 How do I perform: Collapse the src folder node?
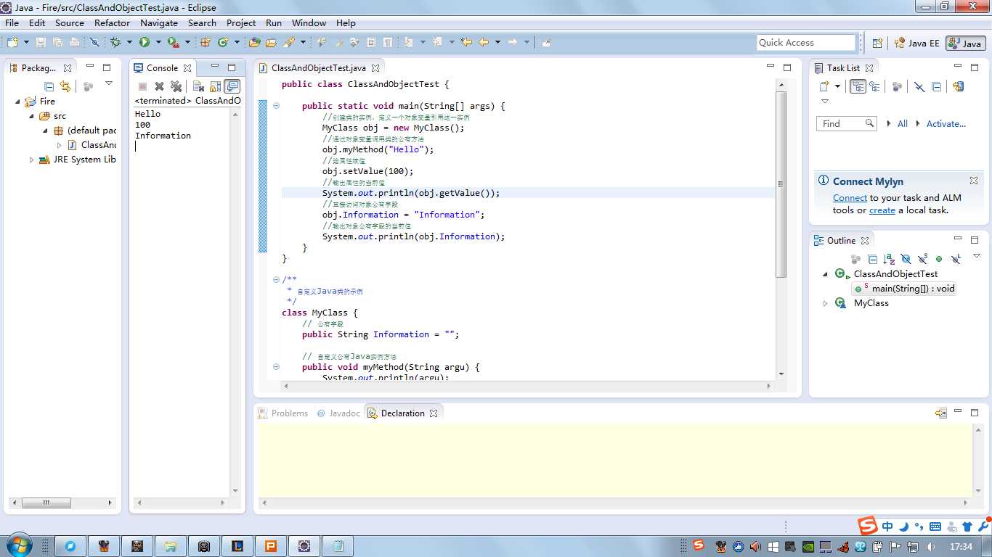click(31, 116)
